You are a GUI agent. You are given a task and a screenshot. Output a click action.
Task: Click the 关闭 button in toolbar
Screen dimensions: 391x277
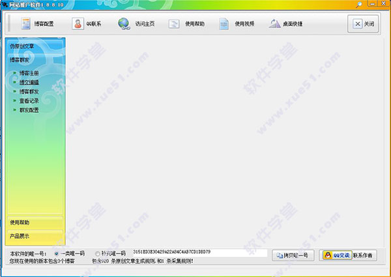coord(363,24)
